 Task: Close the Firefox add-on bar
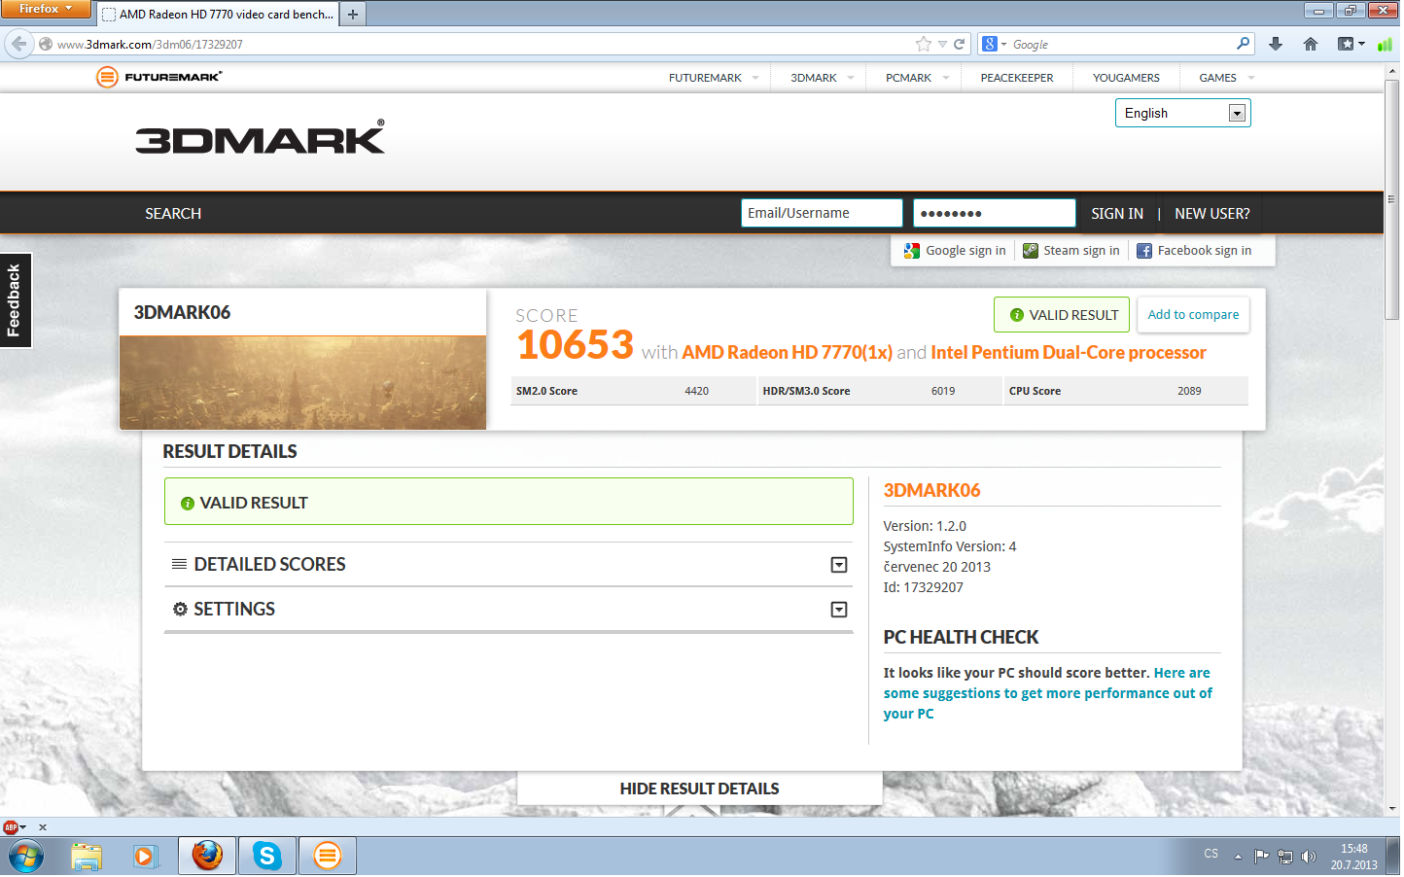(42, 827)
